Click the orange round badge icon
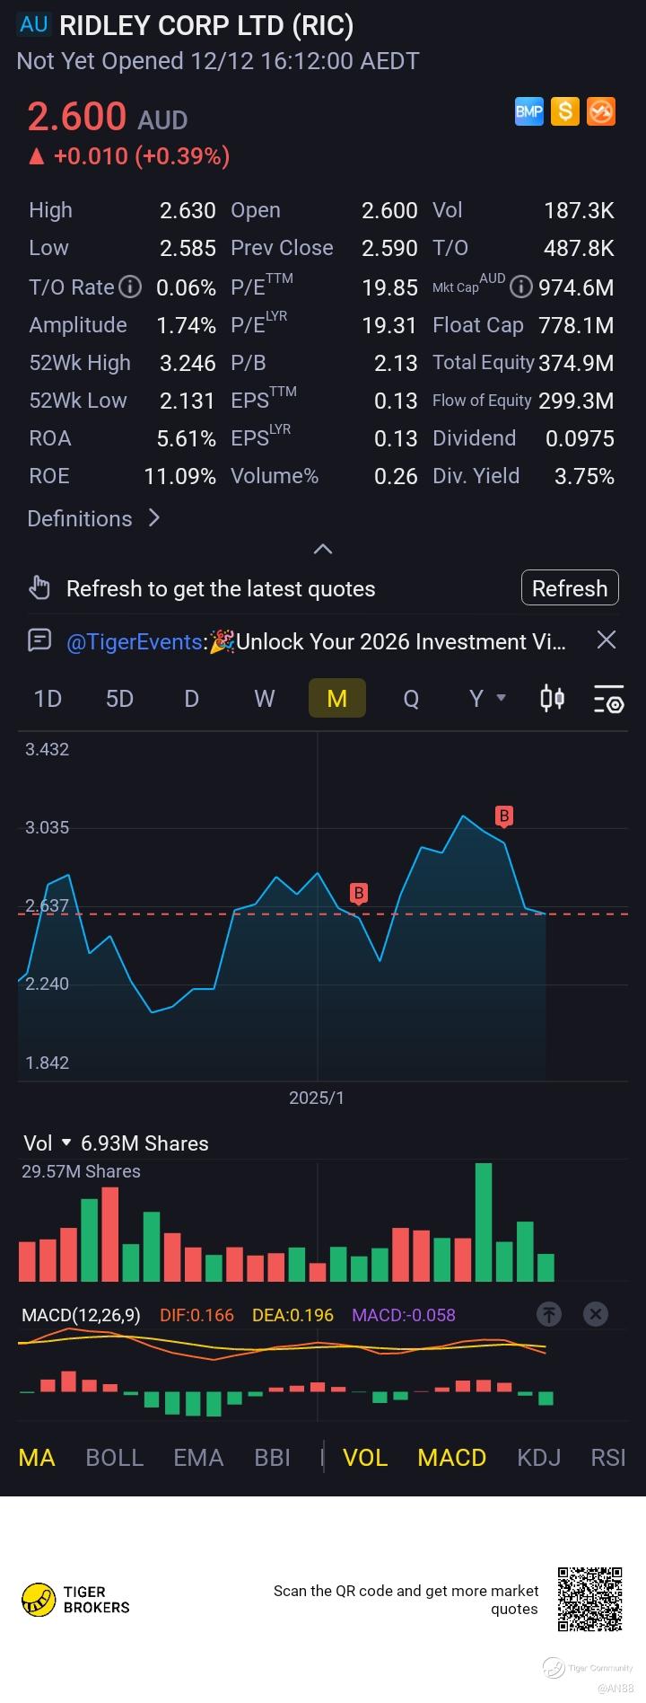The height and width of the screenshot is (1703, 646). [601, 111]
